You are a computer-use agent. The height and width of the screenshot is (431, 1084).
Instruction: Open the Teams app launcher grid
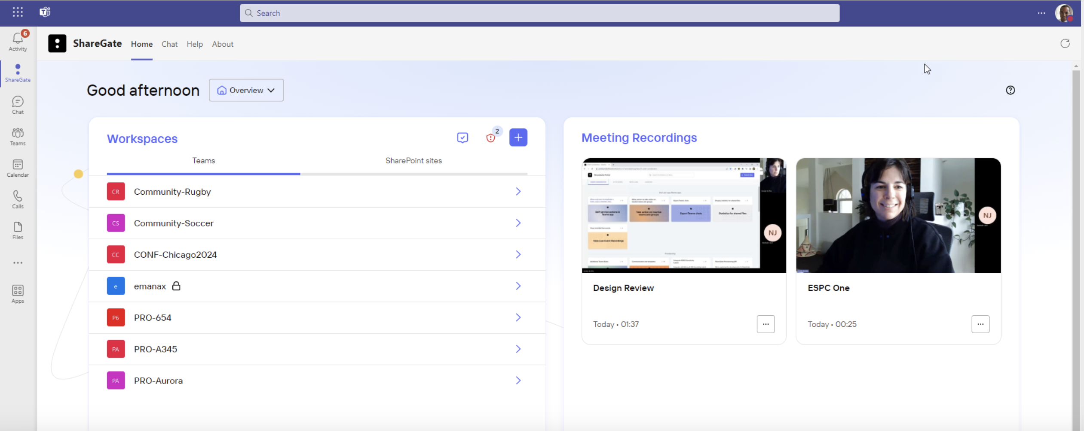click(18, 12)
